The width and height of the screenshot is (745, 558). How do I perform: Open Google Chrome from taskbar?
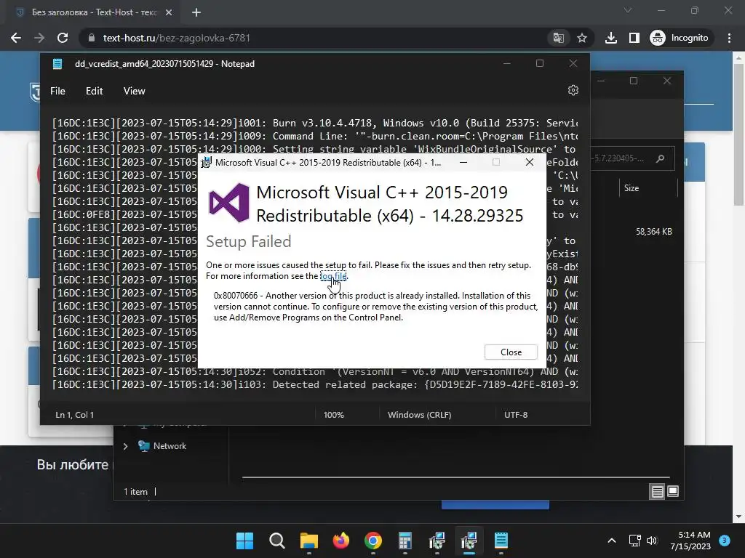(x=373, y=541)
